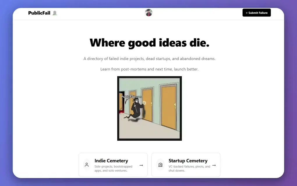
Task: Open the Startup Cemetery title link
Action: click(188, 161)
